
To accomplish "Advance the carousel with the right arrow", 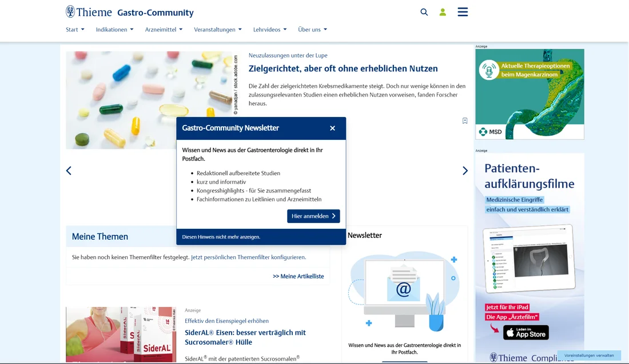I will [465, 170].
